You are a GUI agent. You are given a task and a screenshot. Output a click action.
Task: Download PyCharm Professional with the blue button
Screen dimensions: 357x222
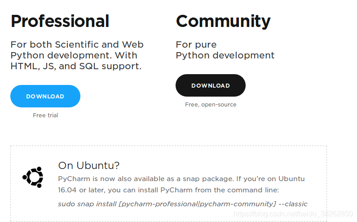45,96
